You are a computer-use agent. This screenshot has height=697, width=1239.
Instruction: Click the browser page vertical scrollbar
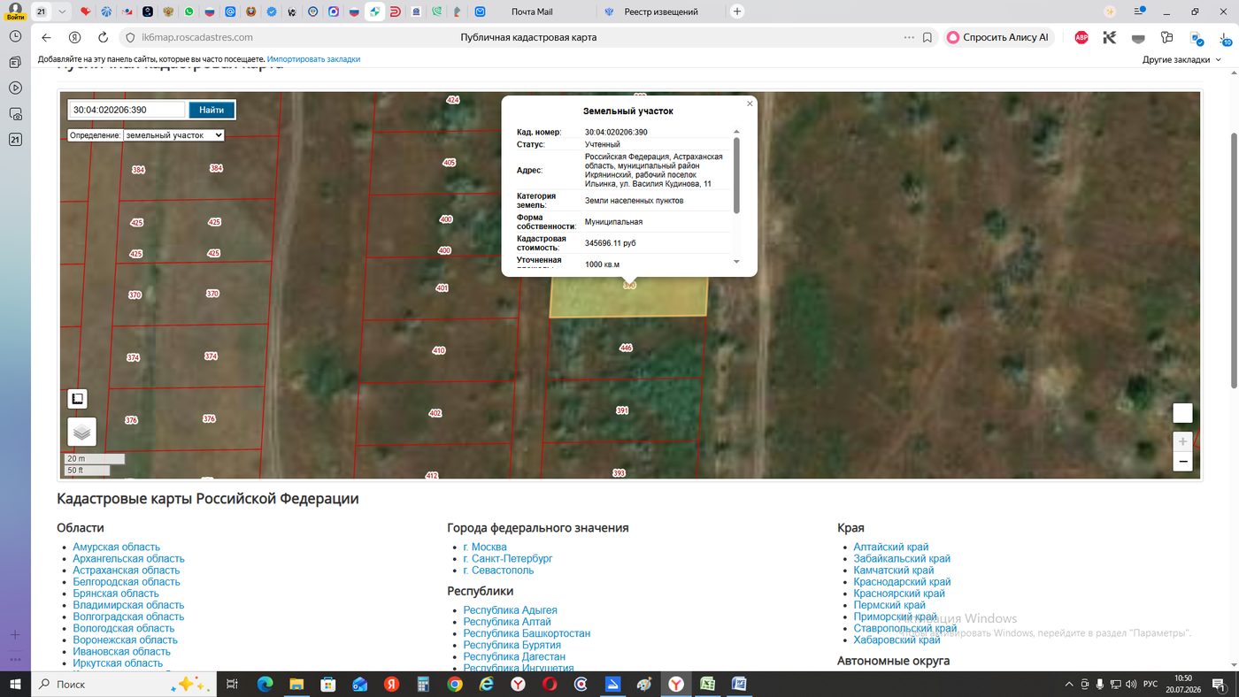coord(1234,259)
